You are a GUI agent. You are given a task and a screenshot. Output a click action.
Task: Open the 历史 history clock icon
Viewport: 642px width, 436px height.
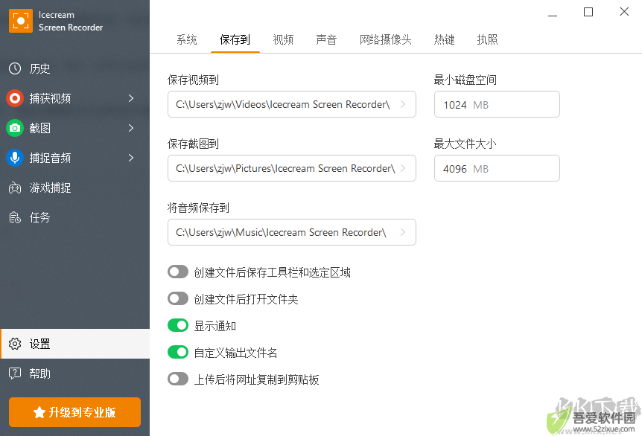coord(15,68)
